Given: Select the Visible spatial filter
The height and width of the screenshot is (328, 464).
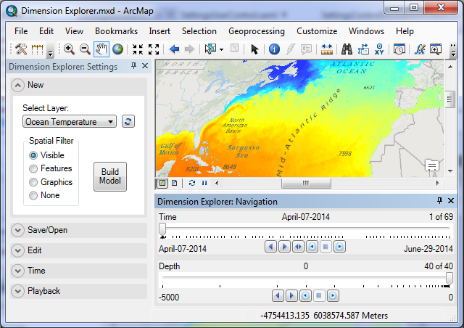Looking at the screenshot, I should 33,155.
